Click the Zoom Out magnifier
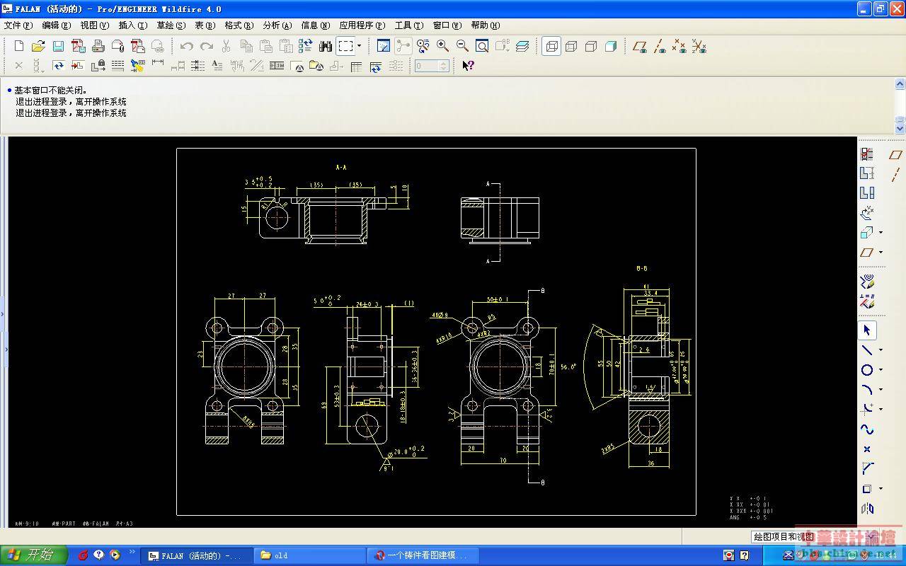 462,46
